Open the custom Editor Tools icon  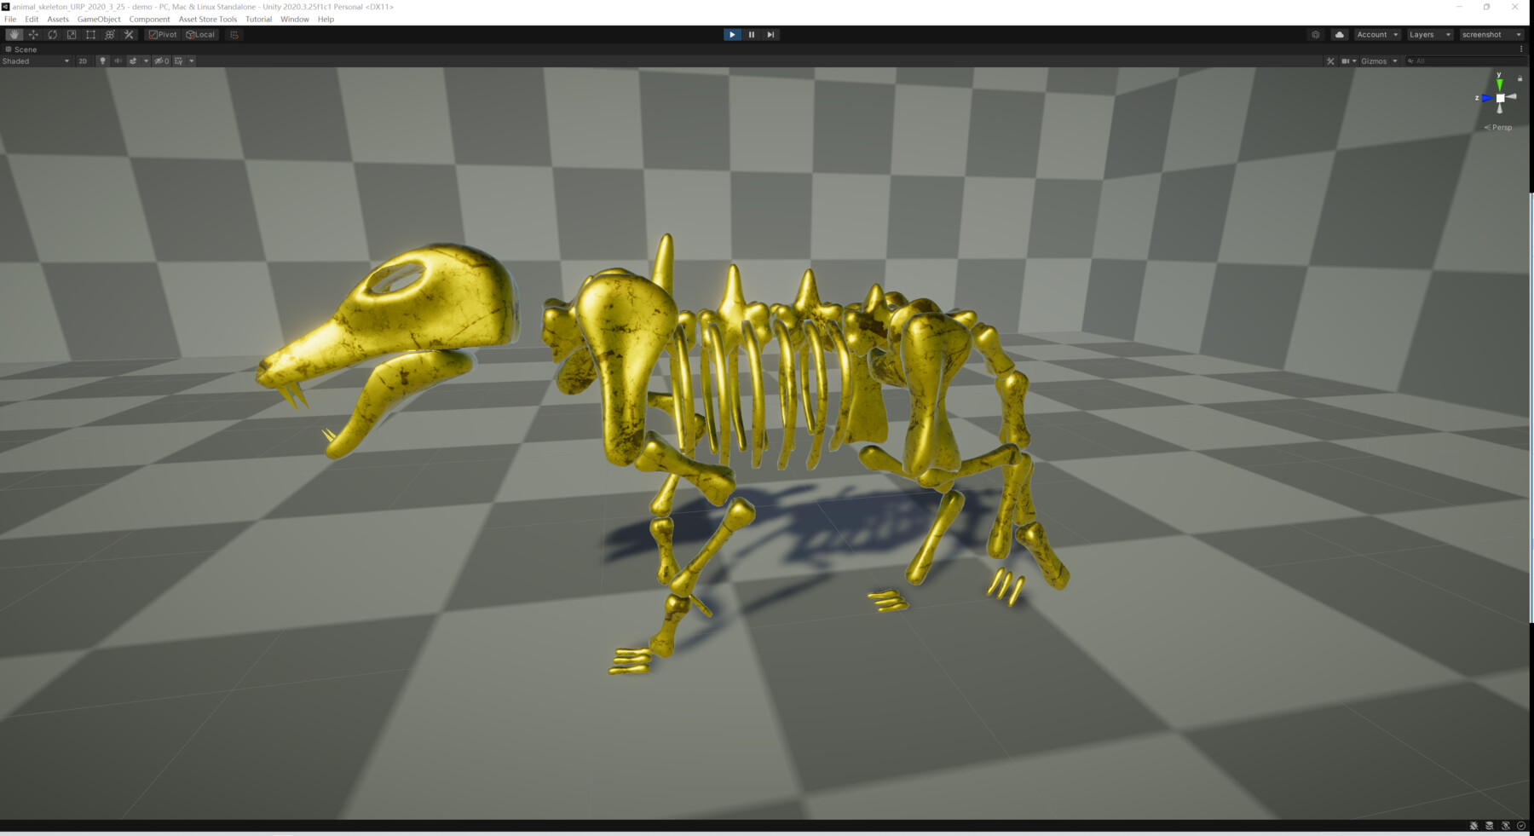click(128, 34)
